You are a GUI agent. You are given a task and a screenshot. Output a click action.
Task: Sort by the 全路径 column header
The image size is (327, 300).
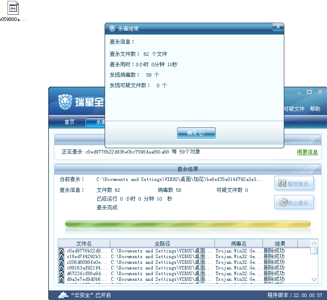[162, 243]
